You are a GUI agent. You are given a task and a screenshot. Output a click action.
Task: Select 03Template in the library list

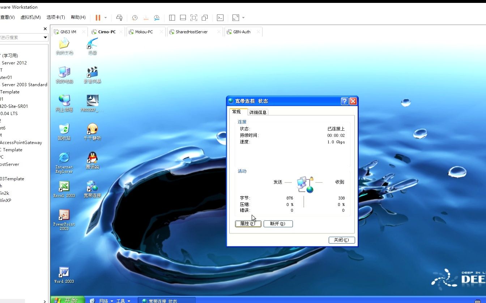click(x=12, y=179)
